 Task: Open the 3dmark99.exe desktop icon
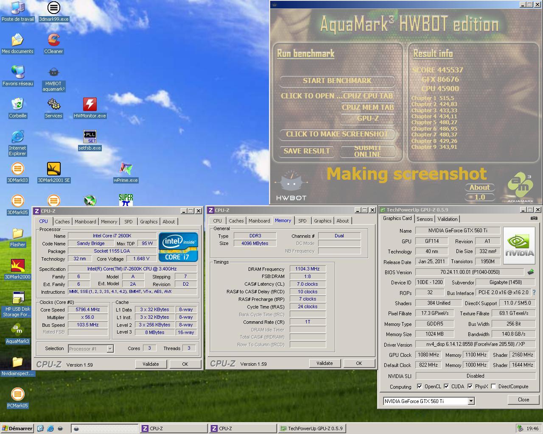coord(53,11)
